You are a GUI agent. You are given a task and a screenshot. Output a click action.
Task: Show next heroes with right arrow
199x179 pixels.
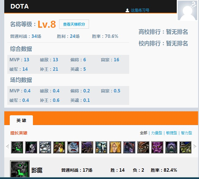(195, 146)
